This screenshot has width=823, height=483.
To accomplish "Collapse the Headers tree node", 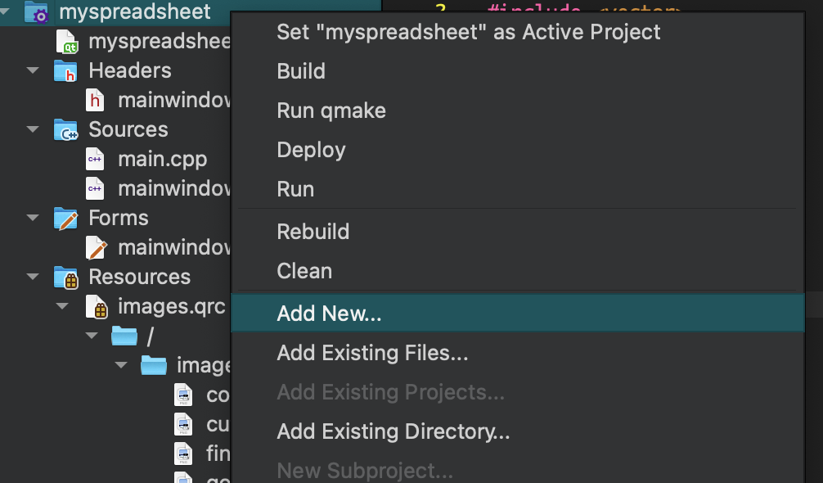I will (33, 70).
